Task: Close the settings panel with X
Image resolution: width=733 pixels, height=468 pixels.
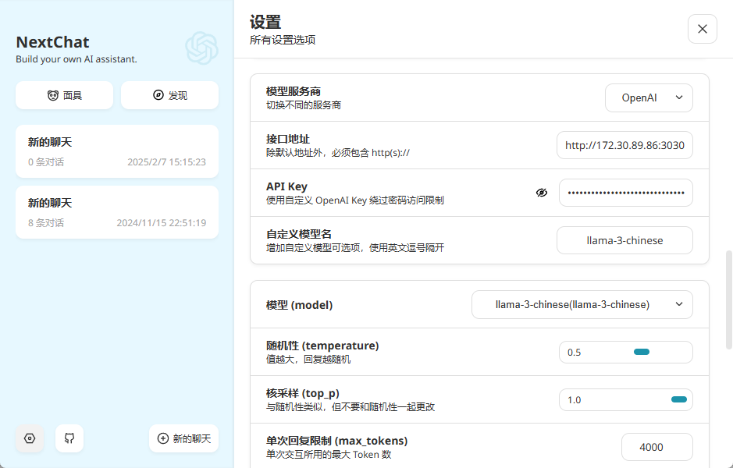Action: tap(702, 29)
